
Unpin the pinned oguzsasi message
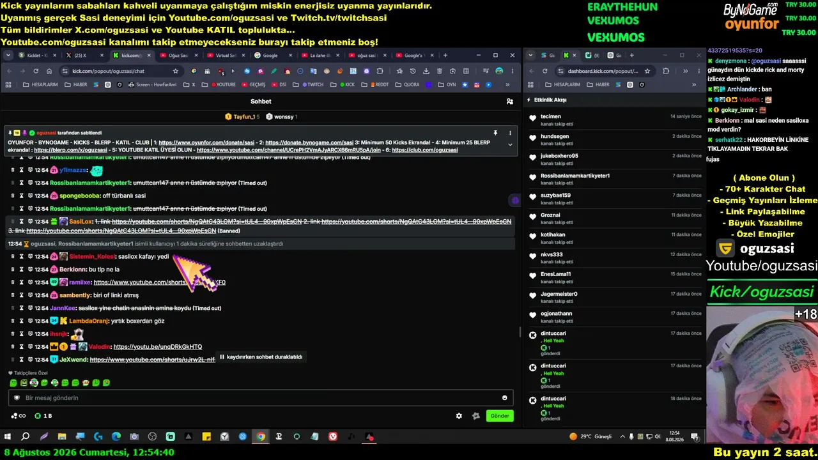tap(495, 133)
